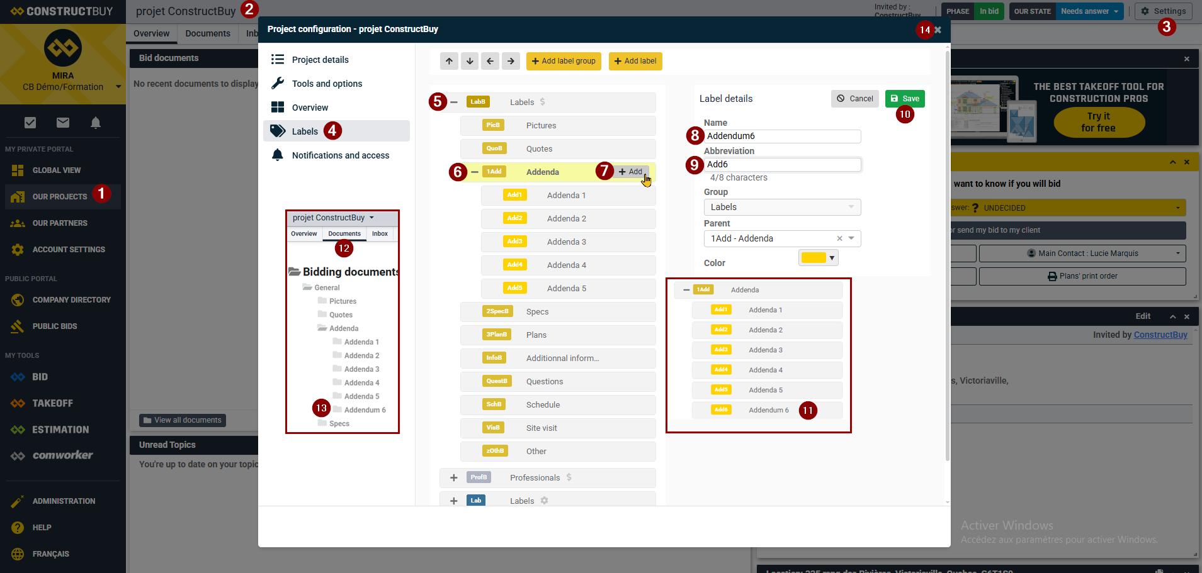
Task: Click the Name input field
Action: point(782,136)
